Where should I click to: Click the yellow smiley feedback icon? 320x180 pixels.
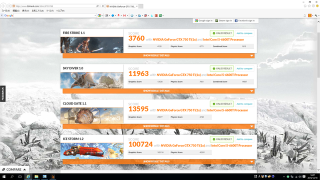click(x=317, y=6)
